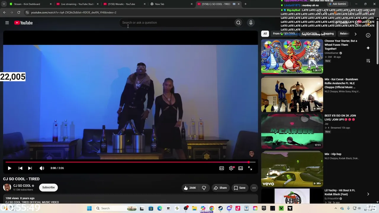Skip to the next video
The height and width of the screenshot is (213, 379).
[30, 168]
